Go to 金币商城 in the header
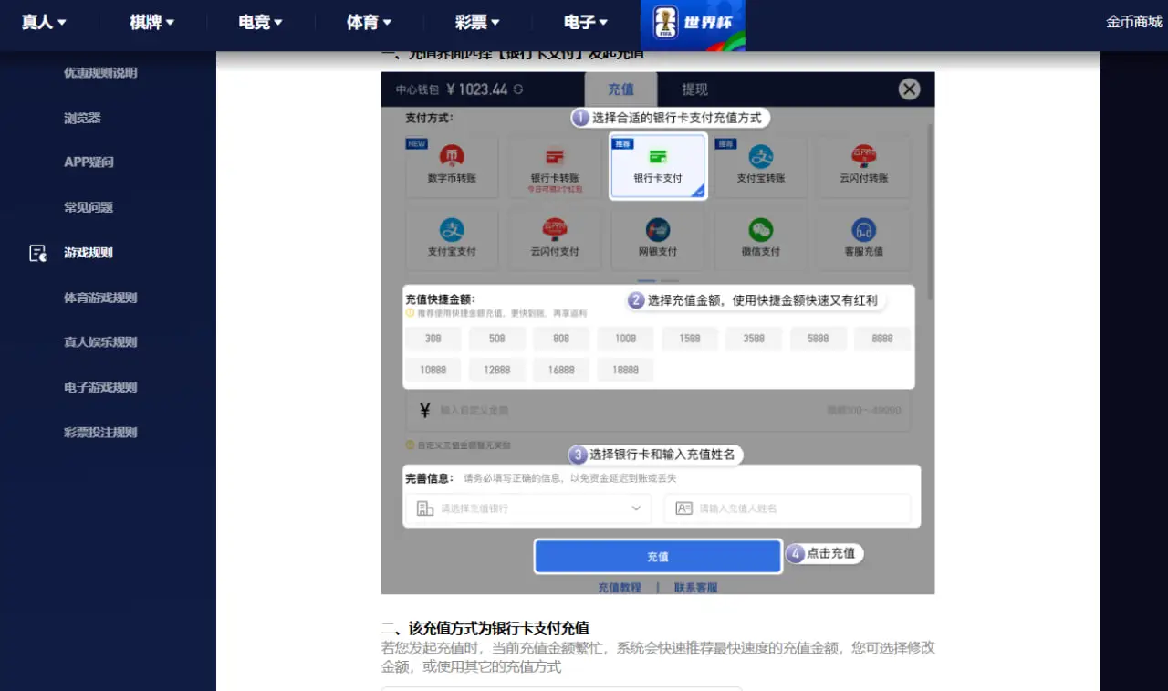Image resolution: width=1168 pixels, height=691 pixels. [1134, 22]
